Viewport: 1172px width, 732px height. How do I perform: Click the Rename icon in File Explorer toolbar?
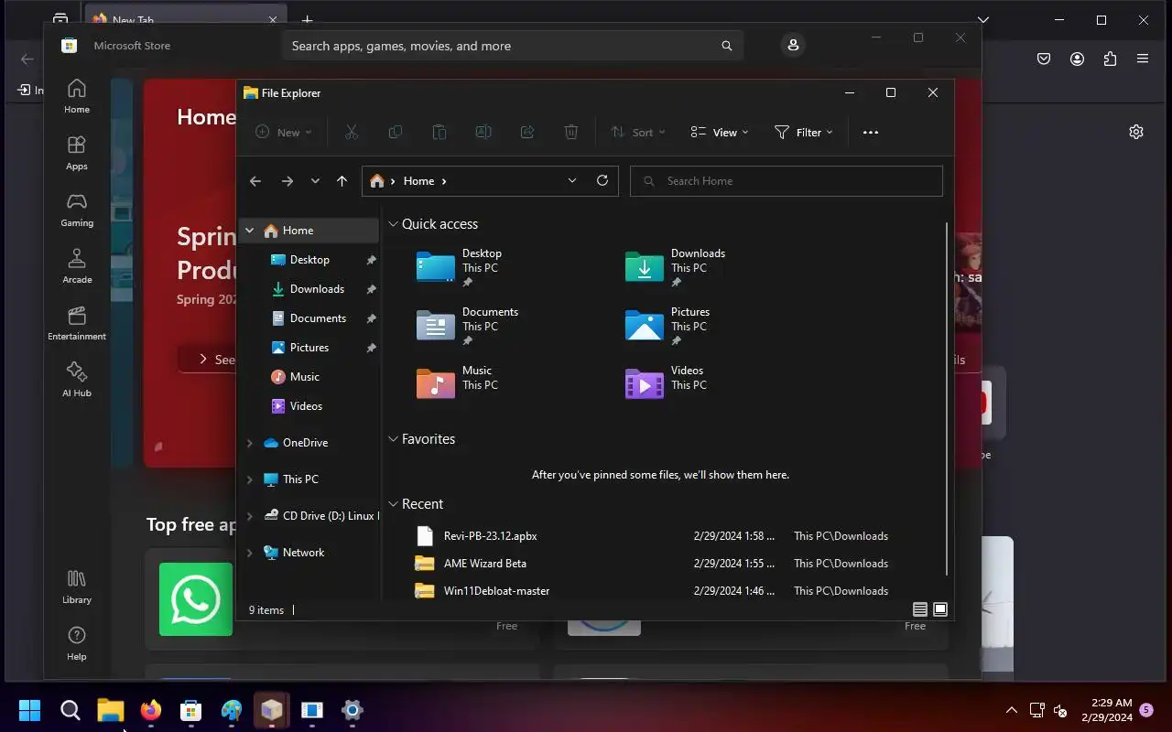(483, 133)
